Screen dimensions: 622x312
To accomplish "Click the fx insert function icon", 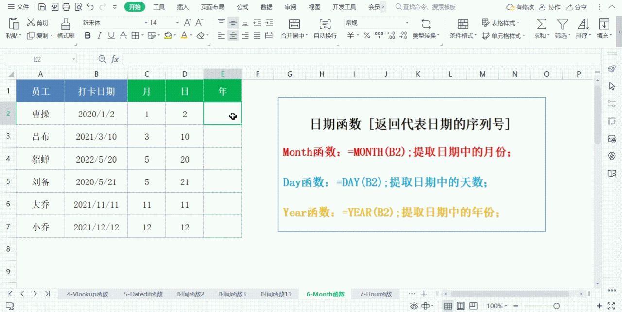I will click(x=115, y=59).
